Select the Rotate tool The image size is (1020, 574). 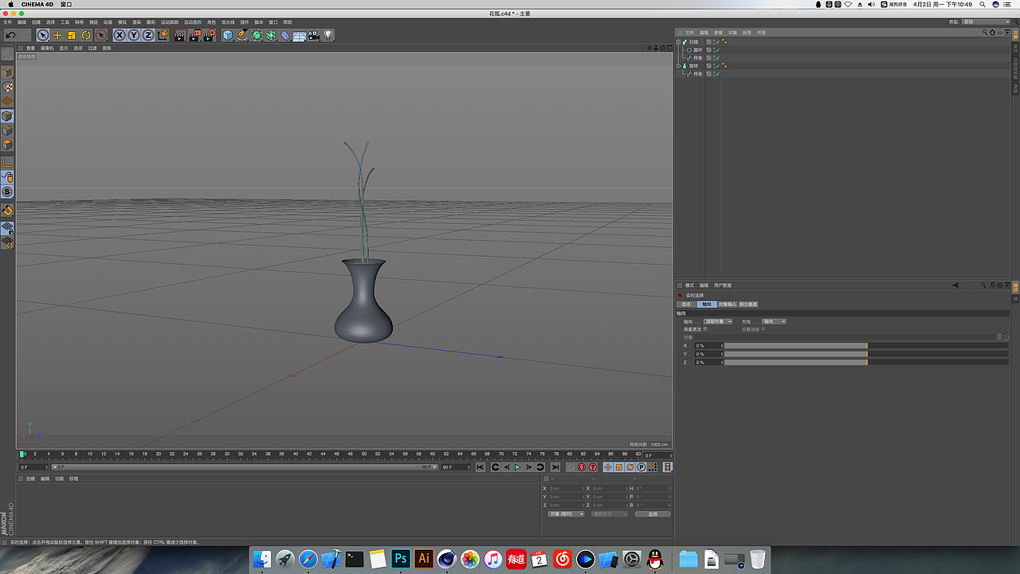86,35
